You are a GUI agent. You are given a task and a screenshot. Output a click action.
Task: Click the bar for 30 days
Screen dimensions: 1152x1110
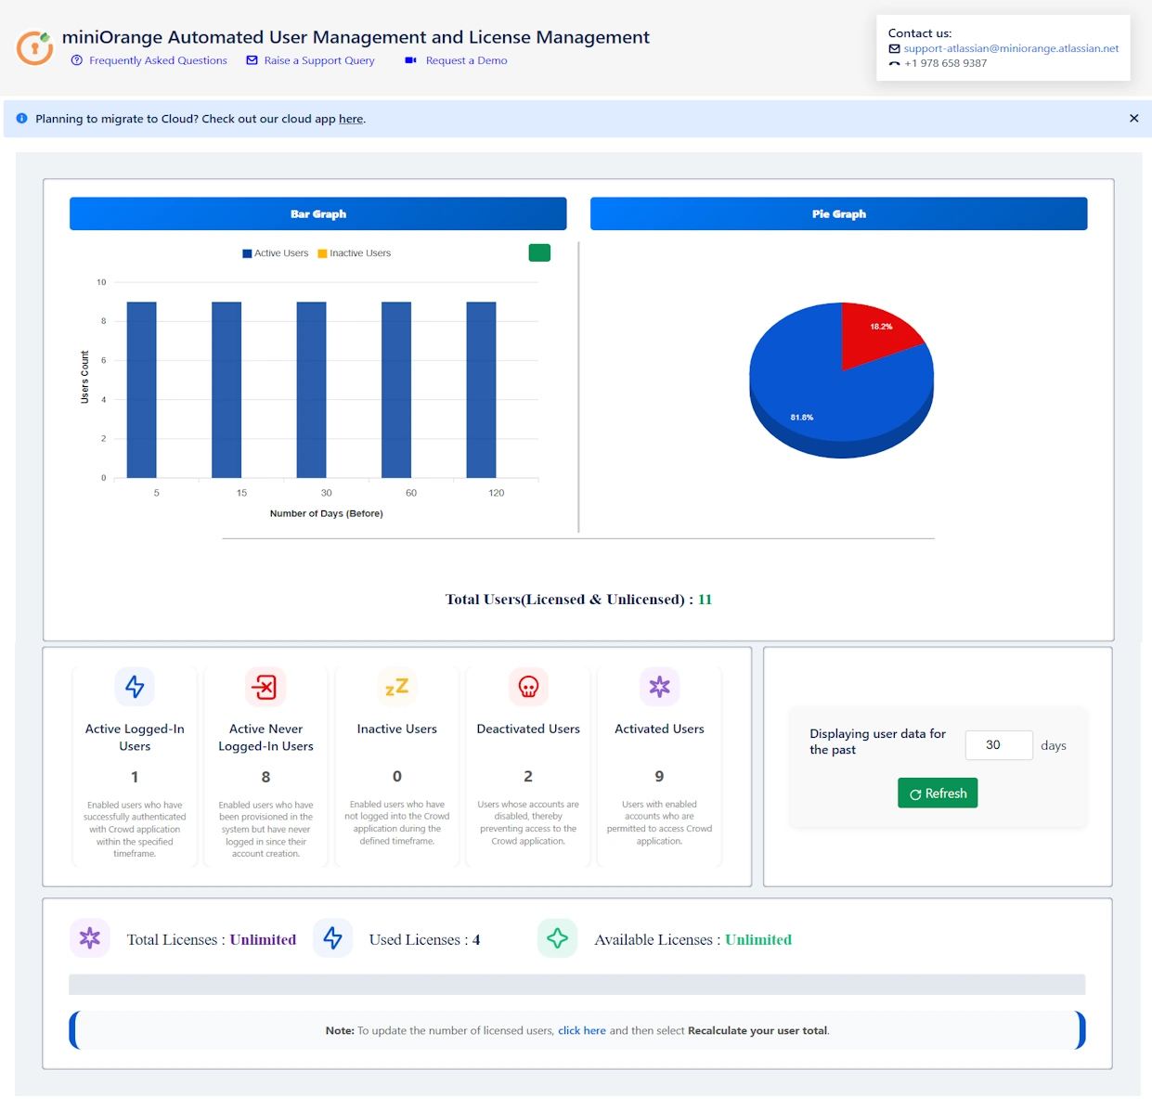click(x=311, y=390)
